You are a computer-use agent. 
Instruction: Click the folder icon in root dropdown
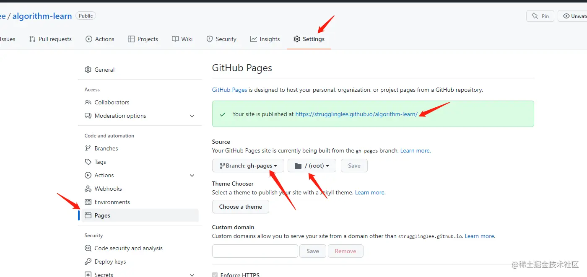(298, 166)
